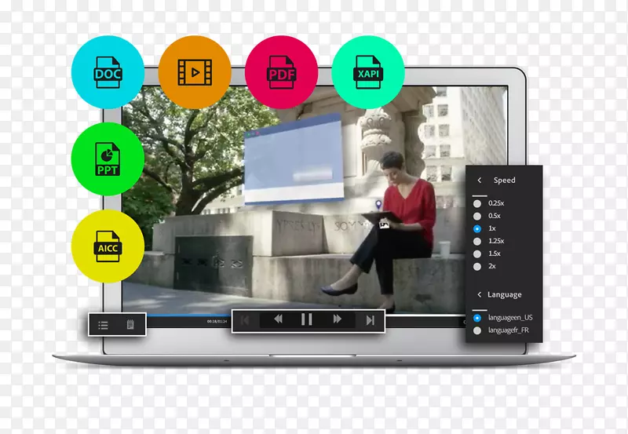Click the floating window overlay in video
628x434 pixels.
(x=294, y=159)
